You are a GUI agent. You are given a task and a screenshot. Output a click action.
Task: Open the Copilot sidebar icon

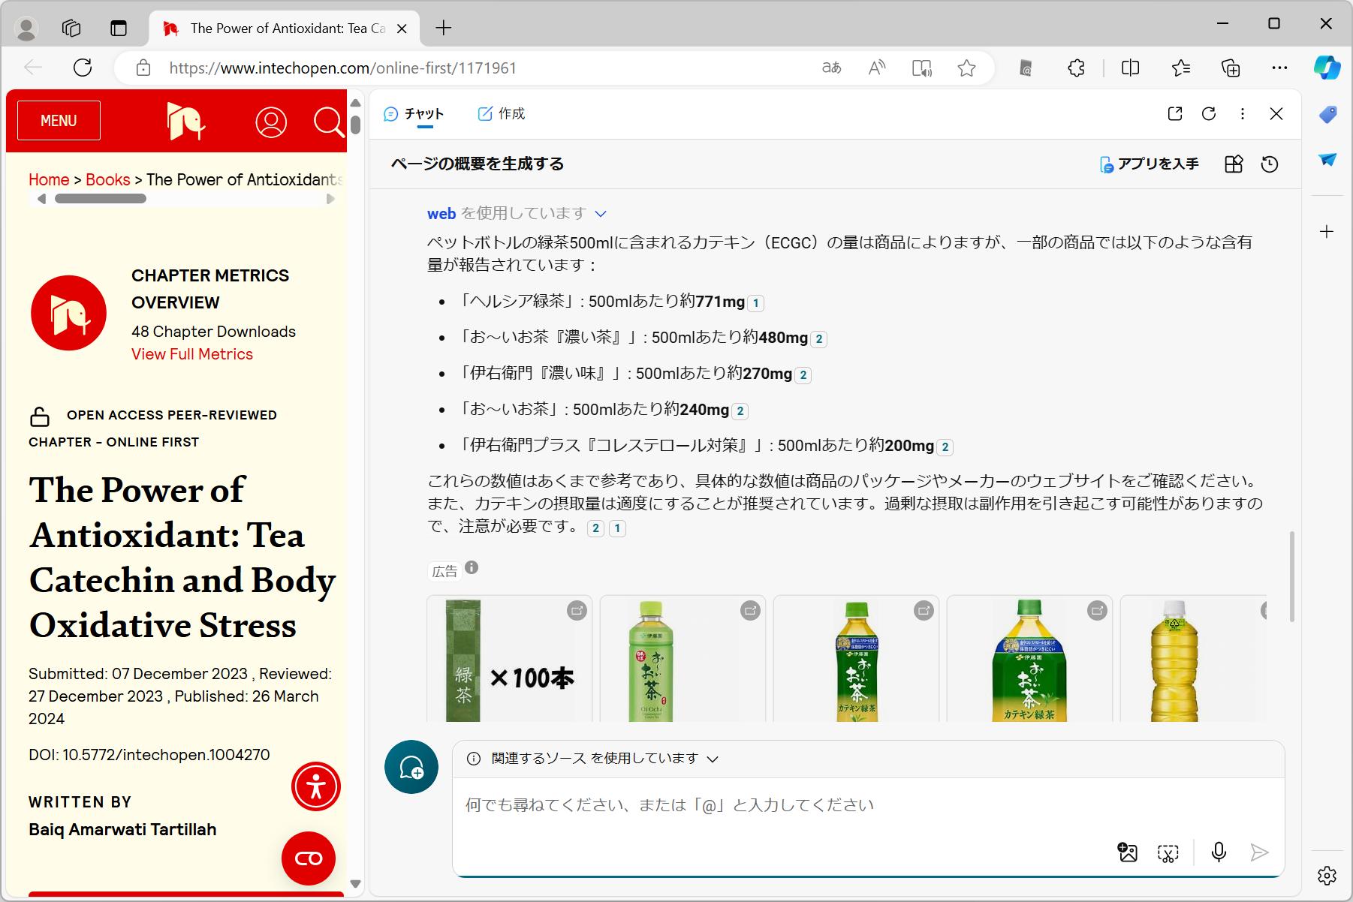coord(1327,68)
